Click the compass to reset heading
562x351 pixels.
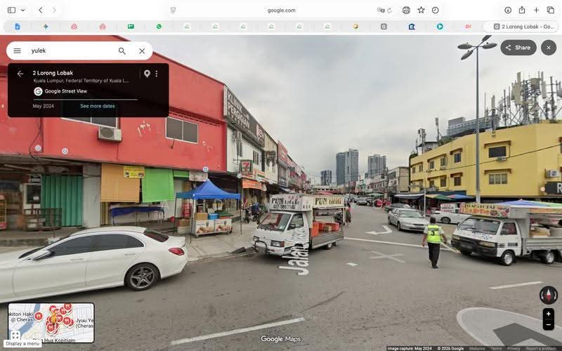click(549, 295)
